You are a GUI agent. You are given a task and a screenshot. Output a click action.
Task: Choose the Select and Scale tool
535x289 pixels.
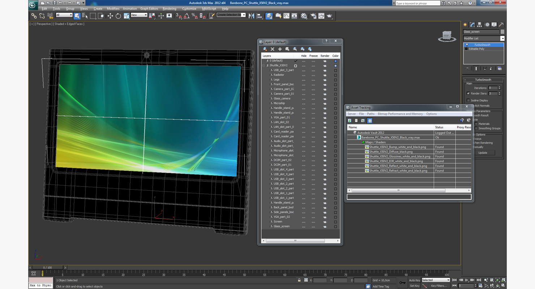point(126,16)
